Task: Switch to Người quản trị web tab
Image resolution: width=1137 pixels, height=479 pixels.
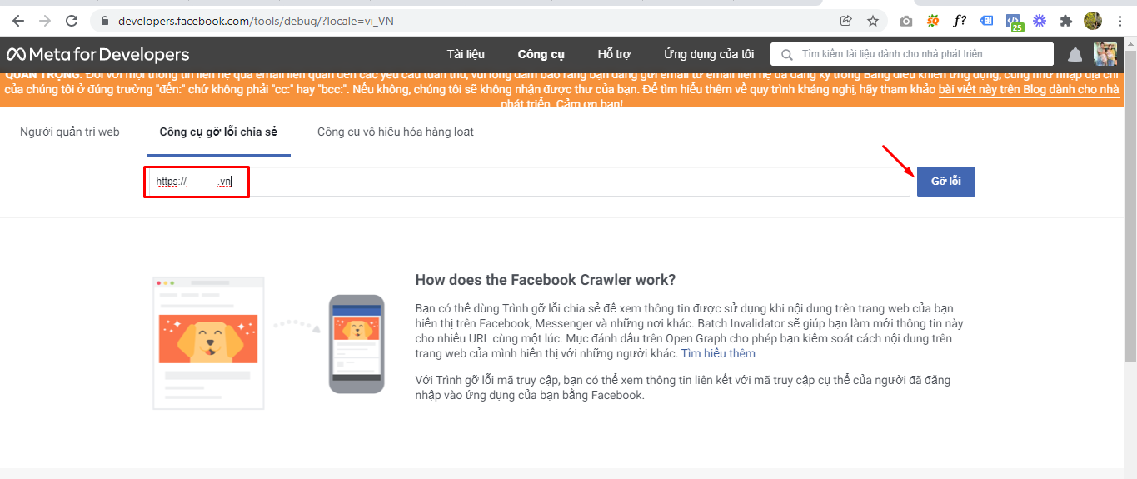Action: (x=70, y=132)
